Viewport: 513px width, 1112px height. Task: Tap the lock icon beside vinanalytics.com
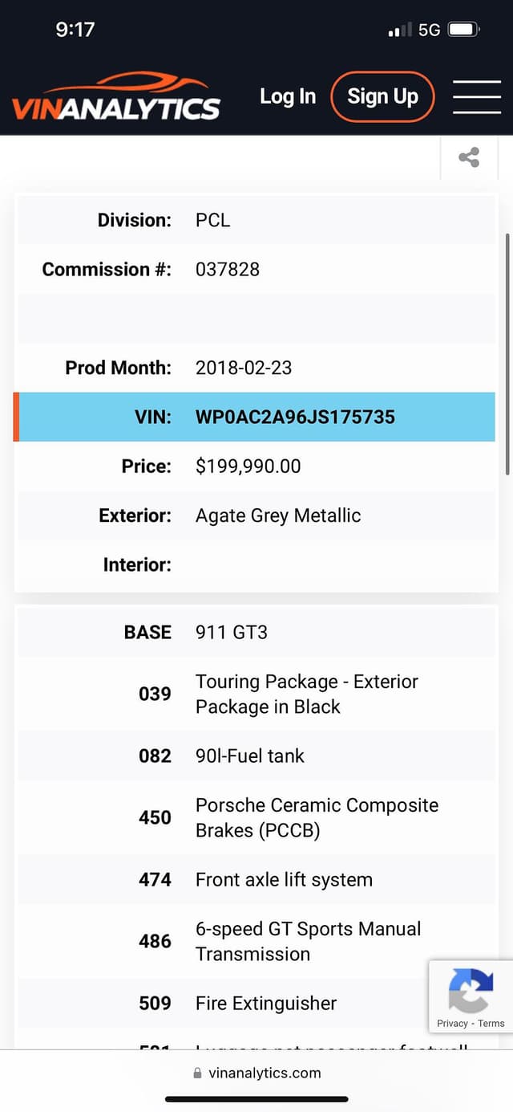[x=198, y=1073]
